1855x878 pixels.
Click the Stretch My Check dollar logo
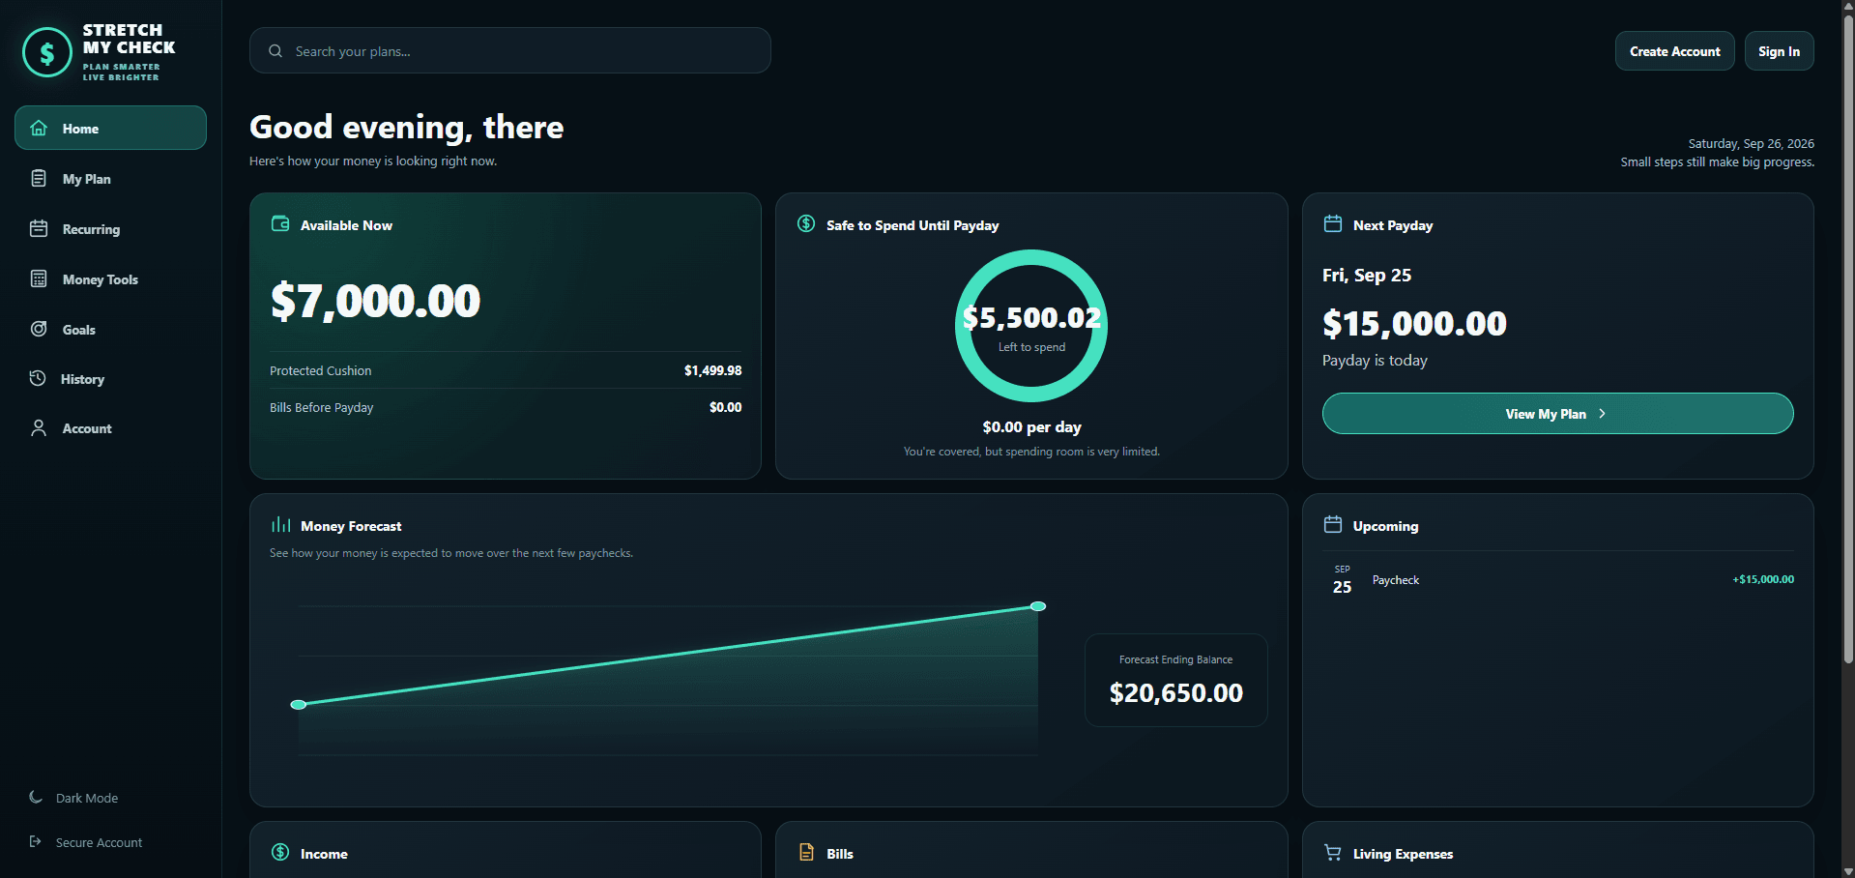point(47,52)
